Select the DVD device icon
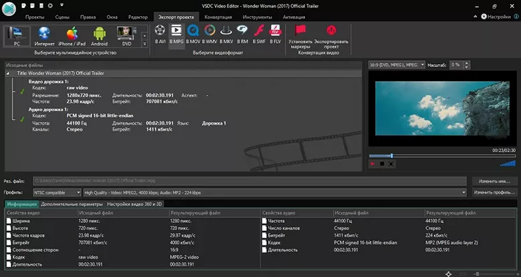 point(126,36)
